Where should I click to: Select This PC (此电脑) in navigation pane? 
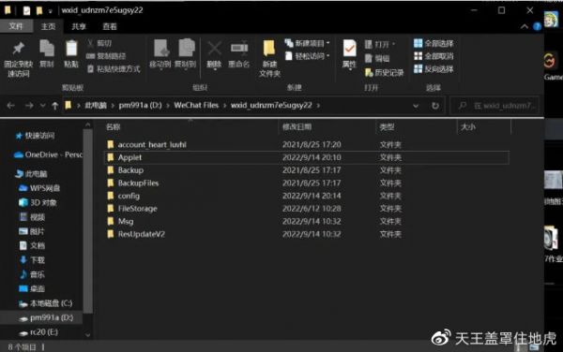[x=32, y=174]
